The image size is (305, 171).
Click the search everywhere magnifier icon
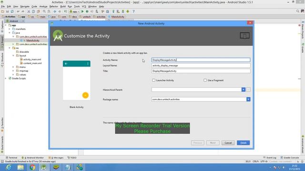297,11
